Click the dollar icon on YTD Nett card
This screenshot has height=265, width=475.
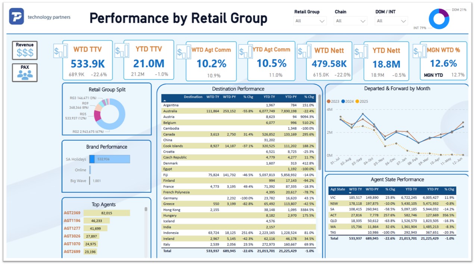(361, 52)
